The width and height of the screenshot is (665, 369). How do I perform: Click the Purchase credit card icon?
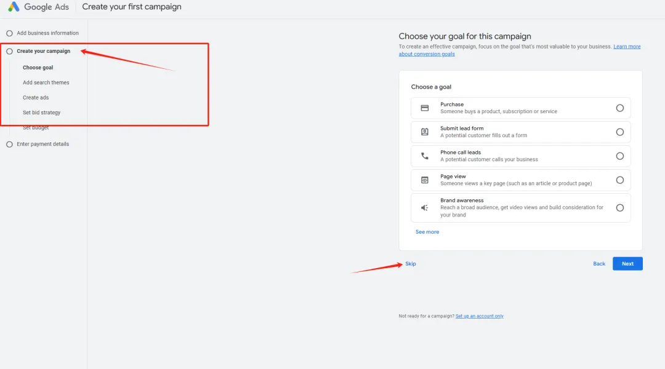[424, 108]
